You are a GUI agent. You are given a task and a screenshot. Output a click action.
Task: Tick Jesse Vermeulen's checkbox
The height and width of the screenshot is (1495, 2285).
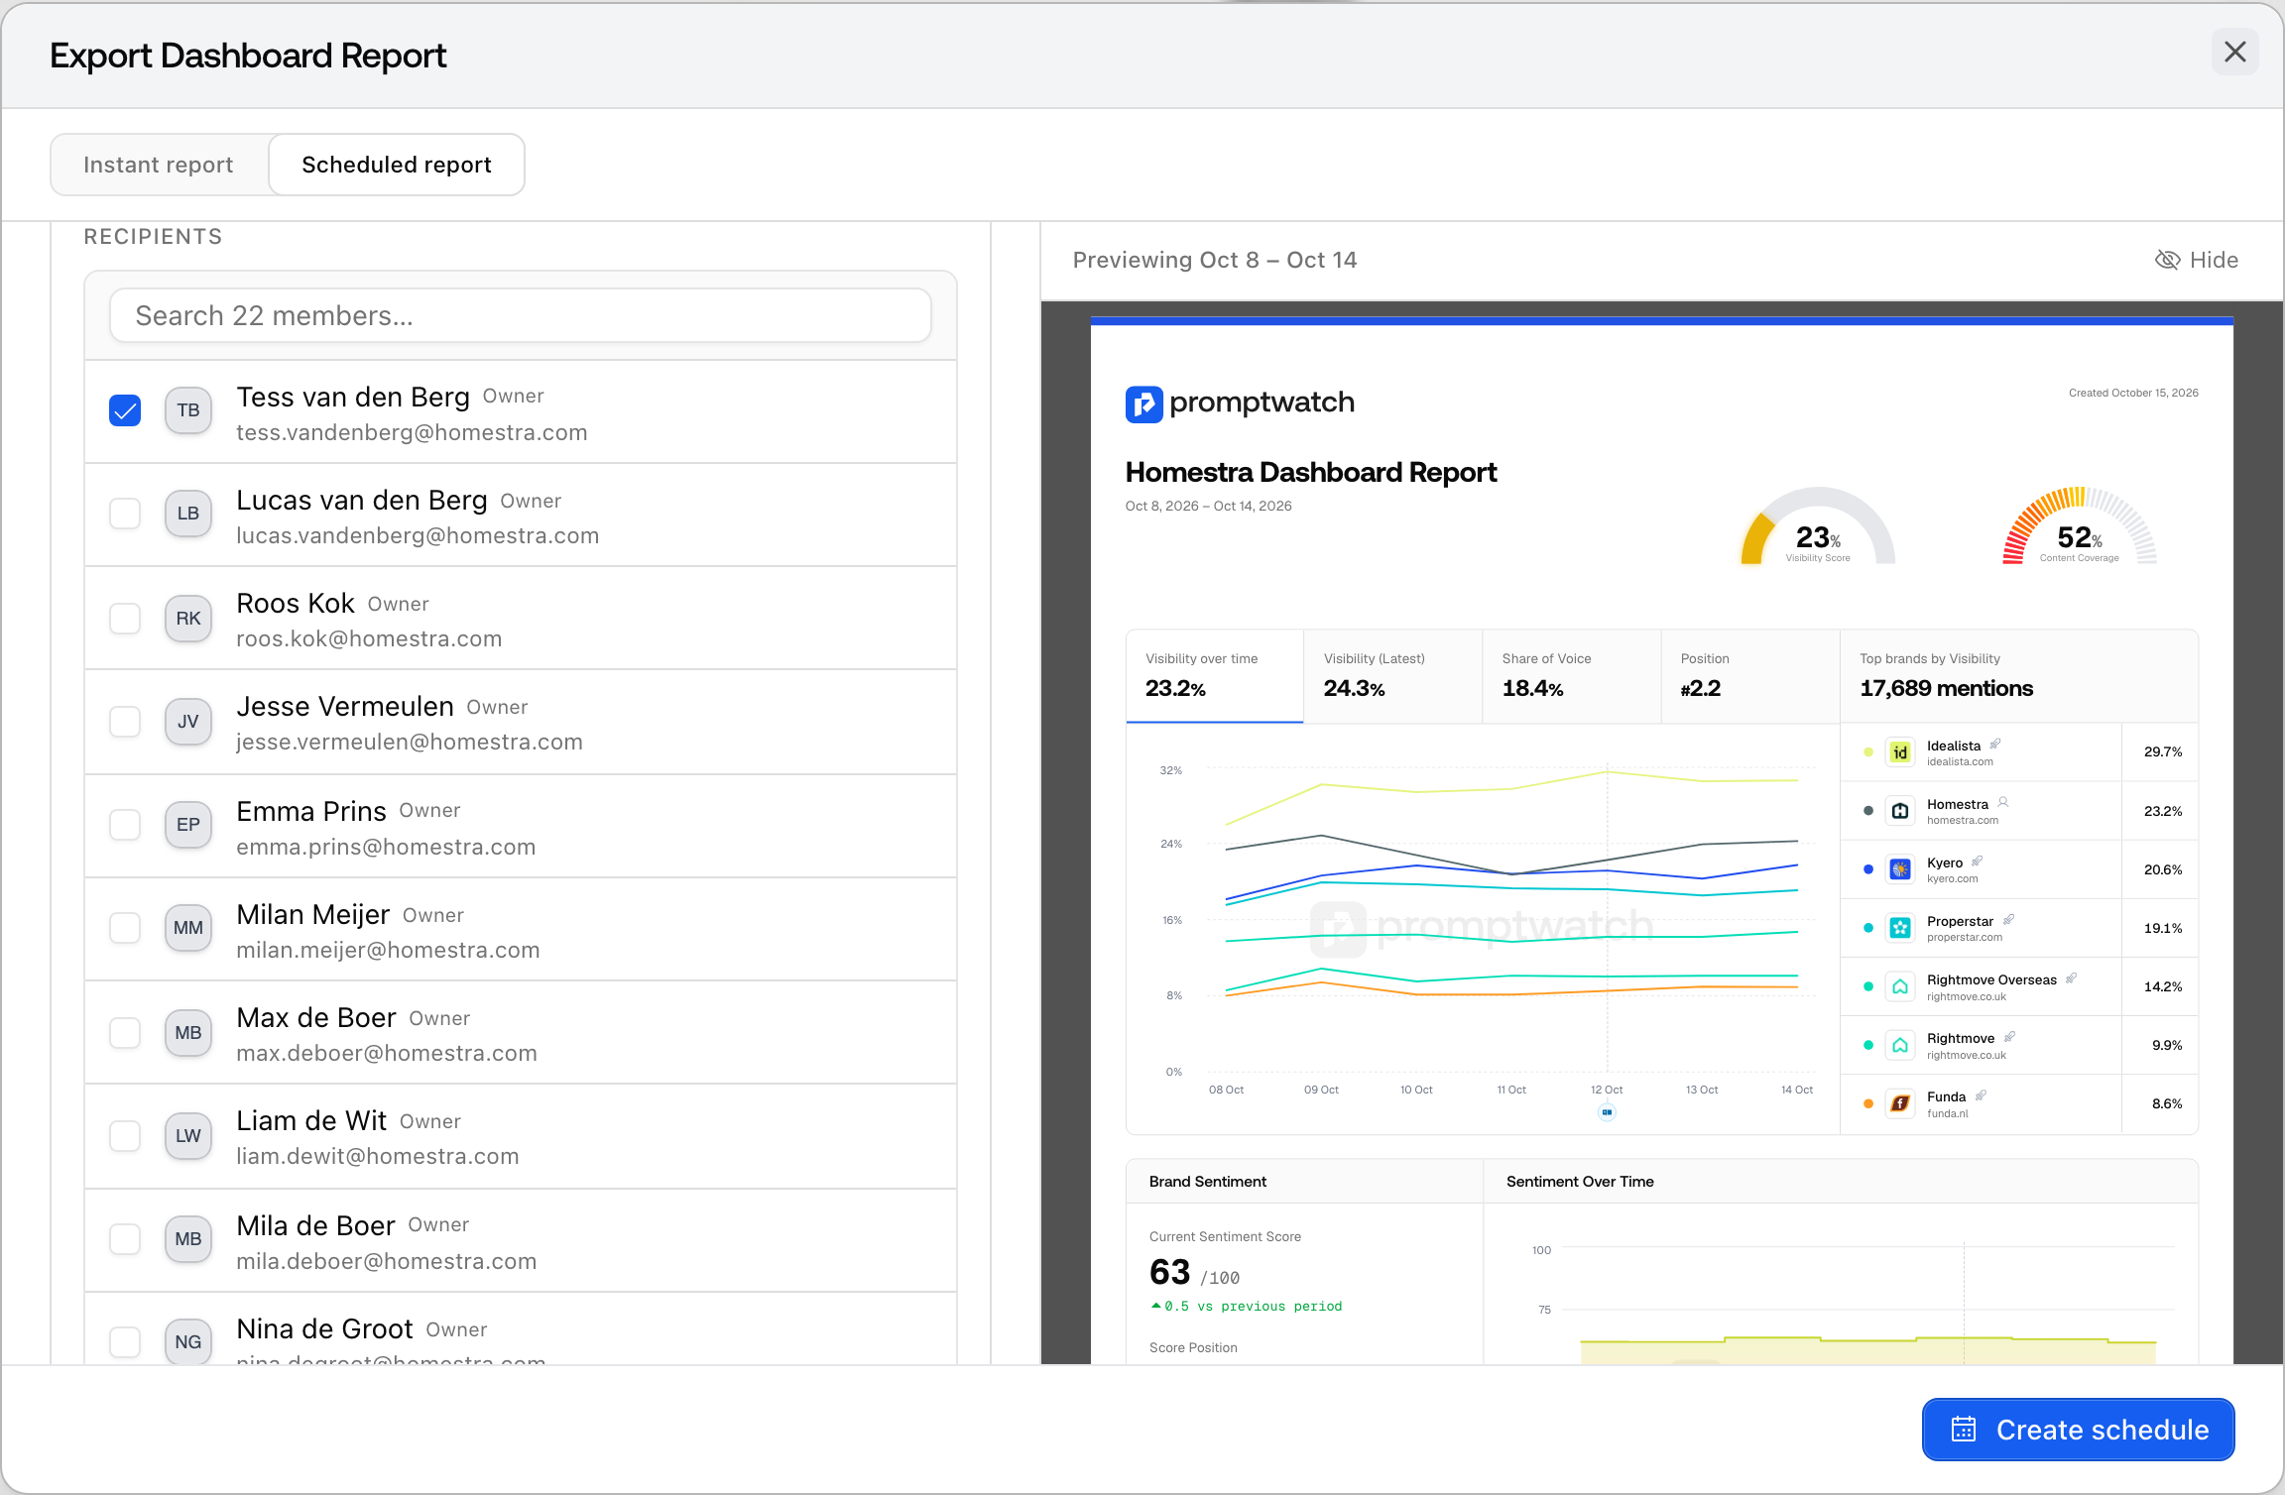(x=125, y=722)
